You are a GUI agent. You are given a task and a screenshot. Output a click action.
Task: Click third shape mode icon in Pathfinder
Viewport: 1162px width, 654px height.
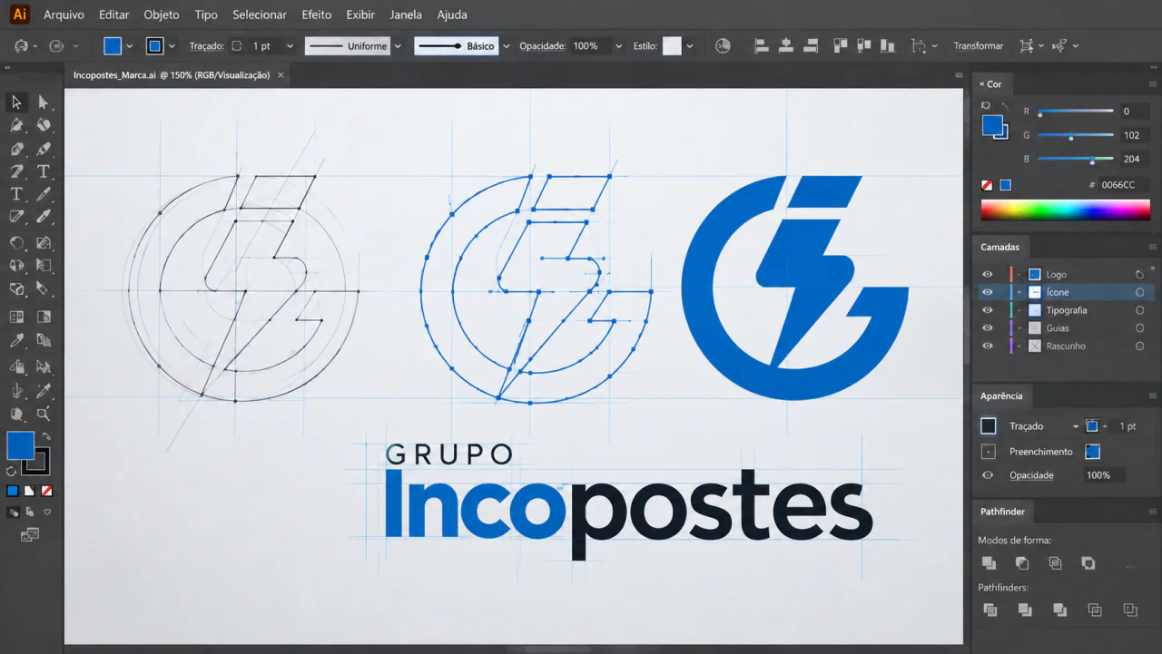(1055, 563)
